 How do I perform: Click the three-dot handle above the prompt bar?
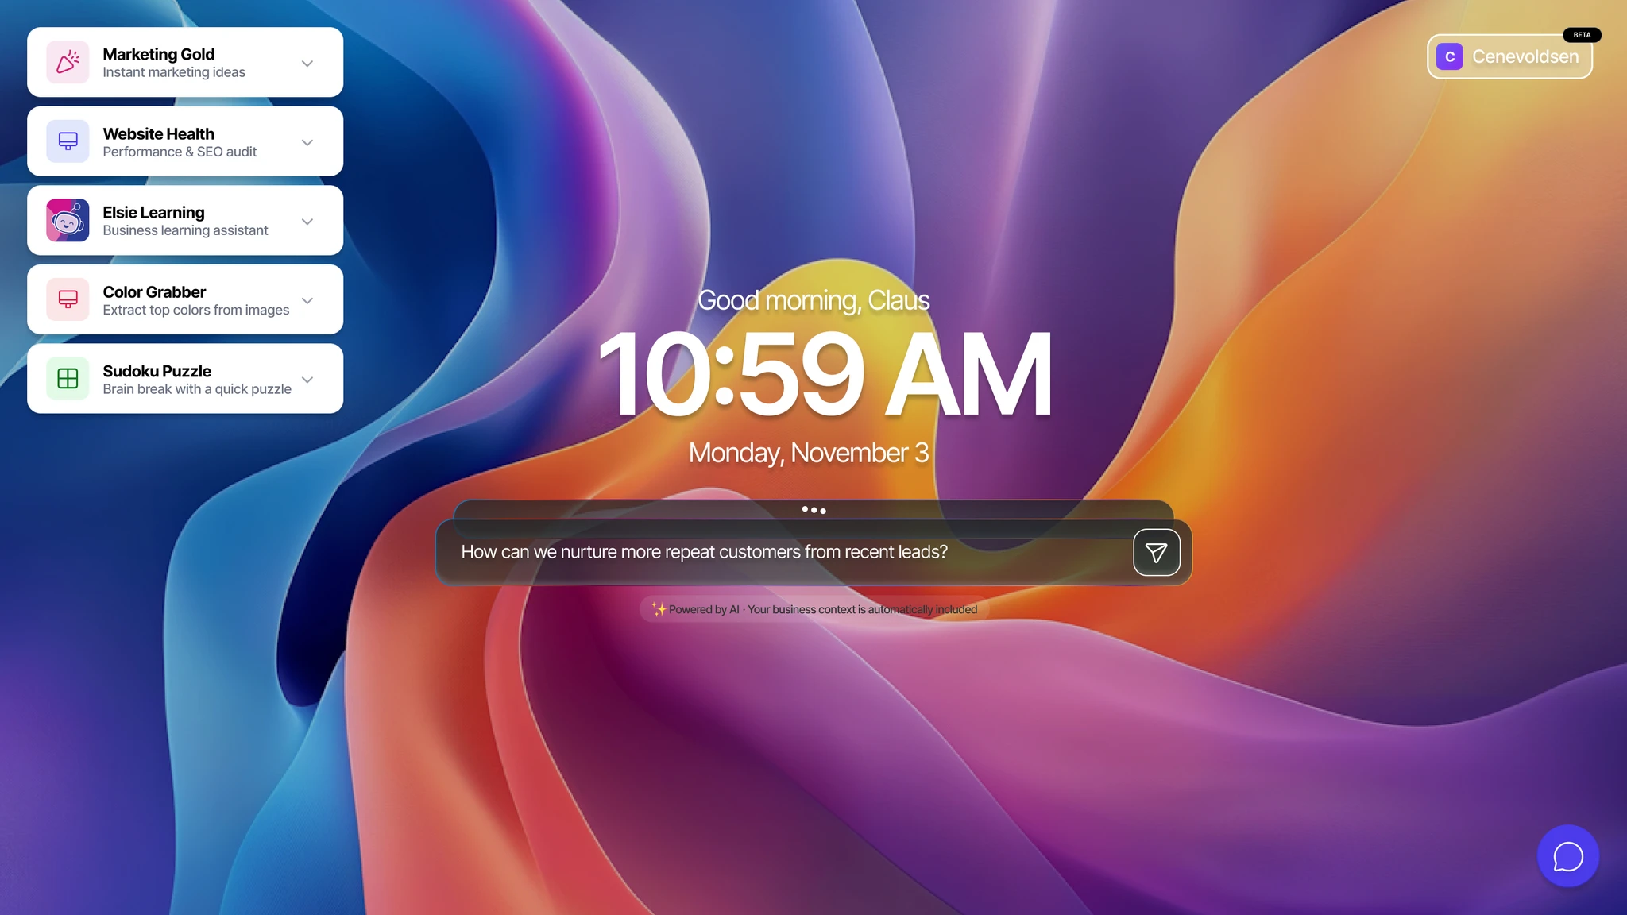pyautogui.click(x=813, y=510)
